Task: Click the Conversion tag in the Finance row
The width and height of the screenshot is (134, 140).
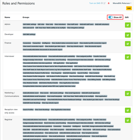Action: [x=27, y=43]
